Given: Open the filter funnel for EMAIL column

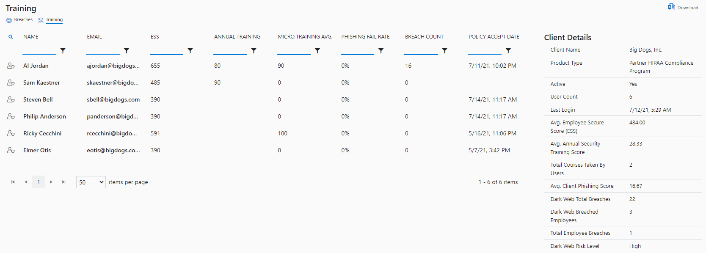Looking at the screenshot, I should (x=126, y=51).
